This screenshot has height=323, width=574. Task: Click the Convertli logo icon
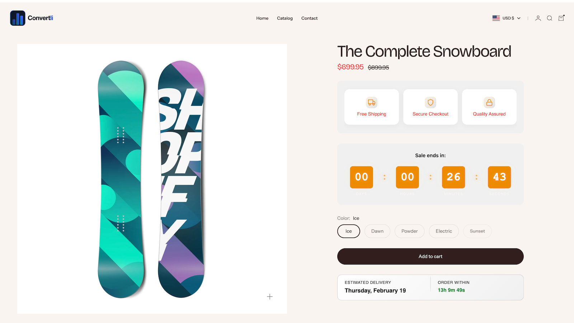[18, 18]
